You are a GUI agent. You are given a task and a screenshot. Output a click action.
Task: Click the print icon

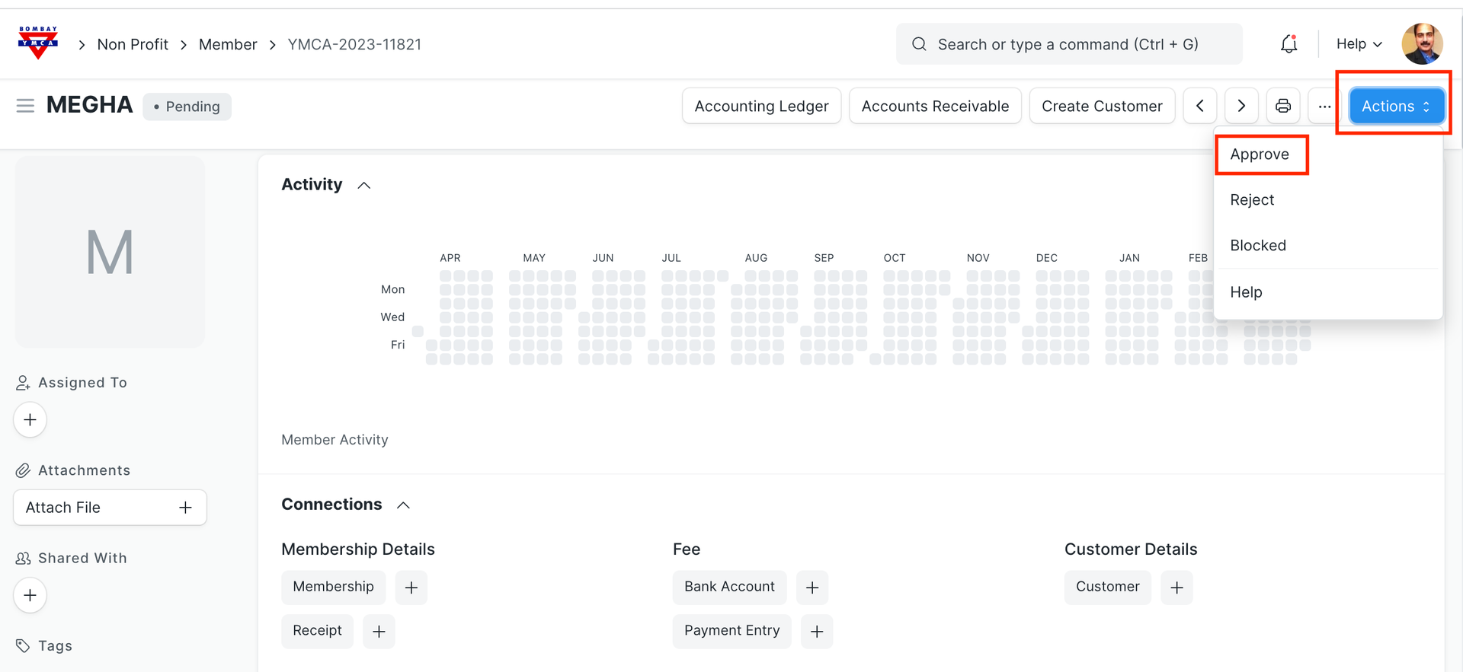[x=1283, y=106]
